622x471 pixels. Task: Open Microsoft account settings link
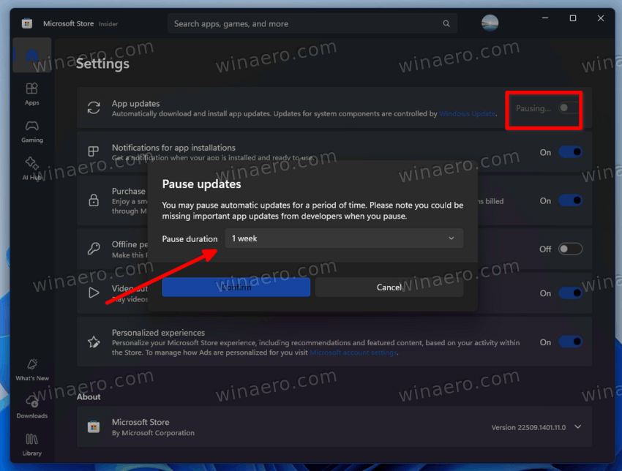(x=353, y=353)
